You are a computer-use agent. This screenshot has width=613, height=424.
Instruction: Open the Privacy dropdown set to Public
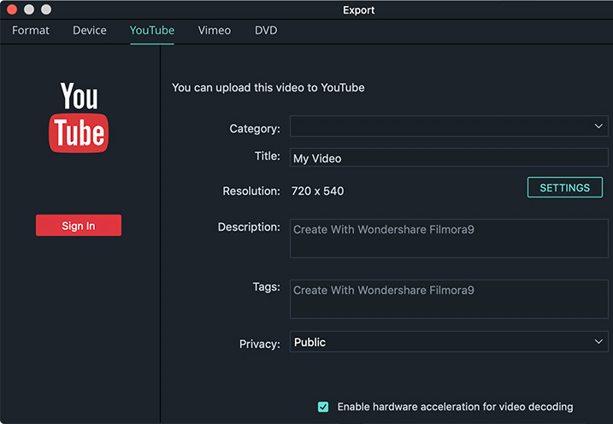coord(449,341)
